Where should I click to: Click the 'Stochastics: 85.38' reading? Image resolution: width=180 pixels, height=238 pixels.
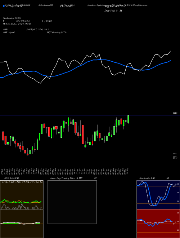click(x=12, y=18)
